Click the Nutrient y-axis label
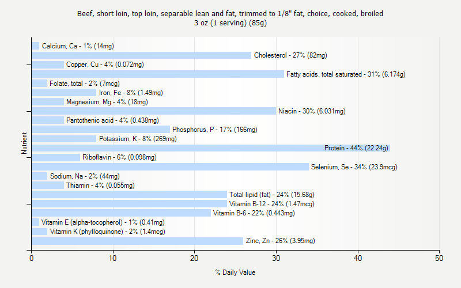This screenshot has width=461, height=288. click(x=24, y=143)
